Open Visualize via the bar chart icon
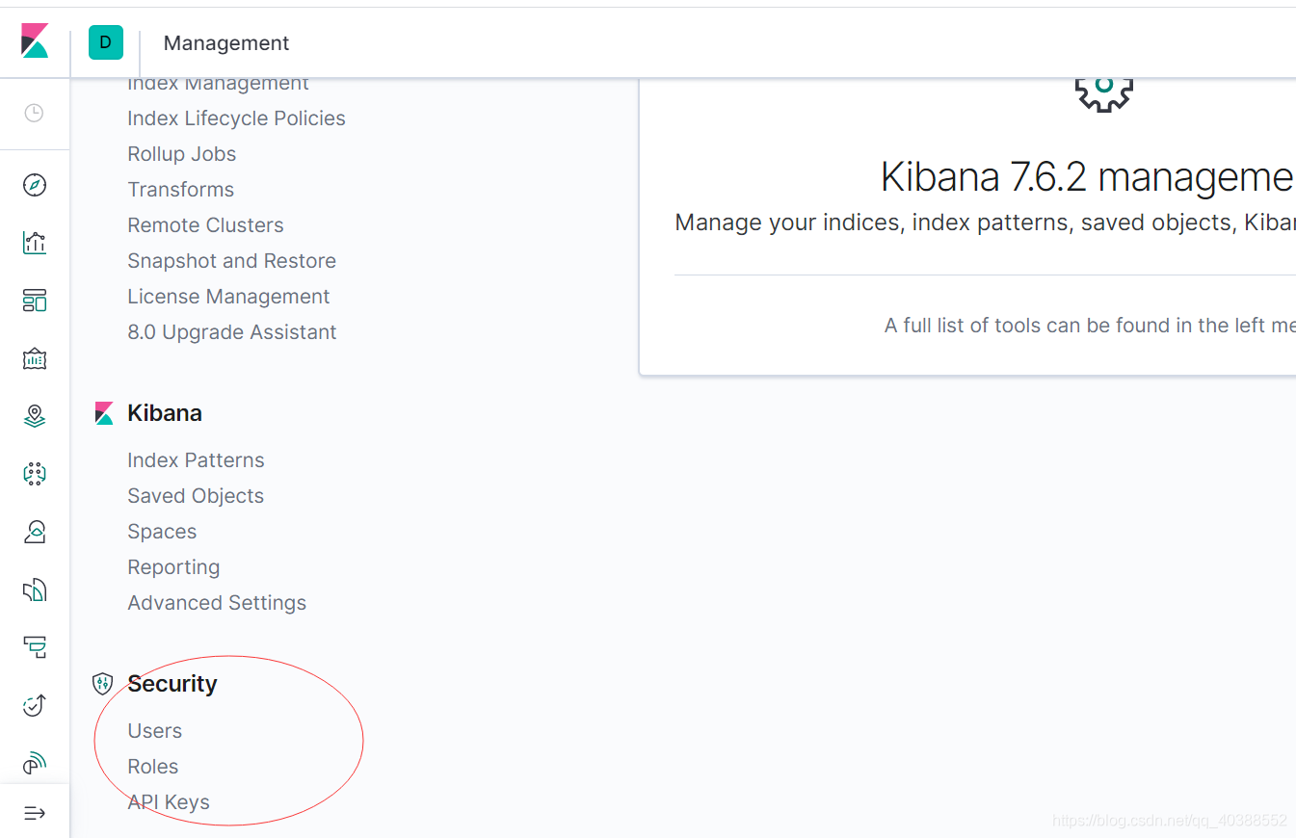This screenshot has height=838, width=1296. pos(35,243)
